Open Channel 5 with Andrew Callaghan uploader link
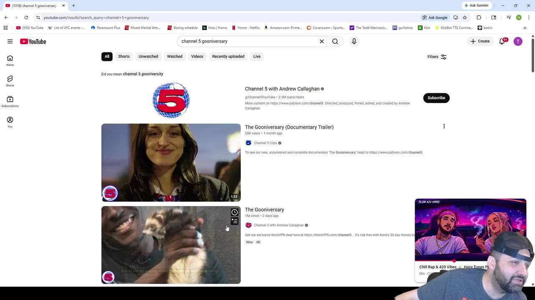The height and width of the screenshot is (300, 535). 279,225
